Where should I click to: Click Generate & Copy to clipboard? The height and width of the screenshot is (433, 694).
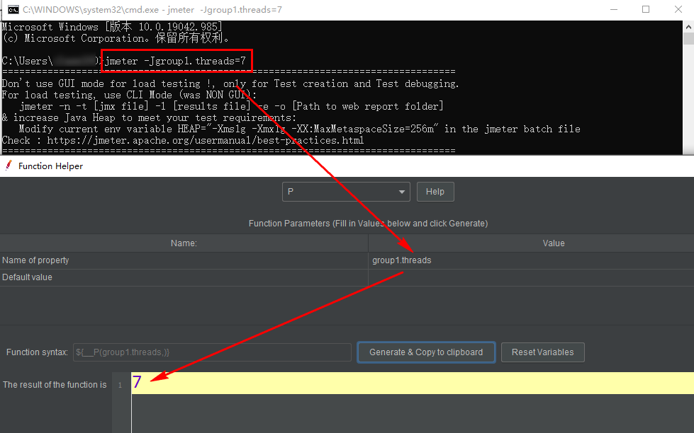point(426,352)
